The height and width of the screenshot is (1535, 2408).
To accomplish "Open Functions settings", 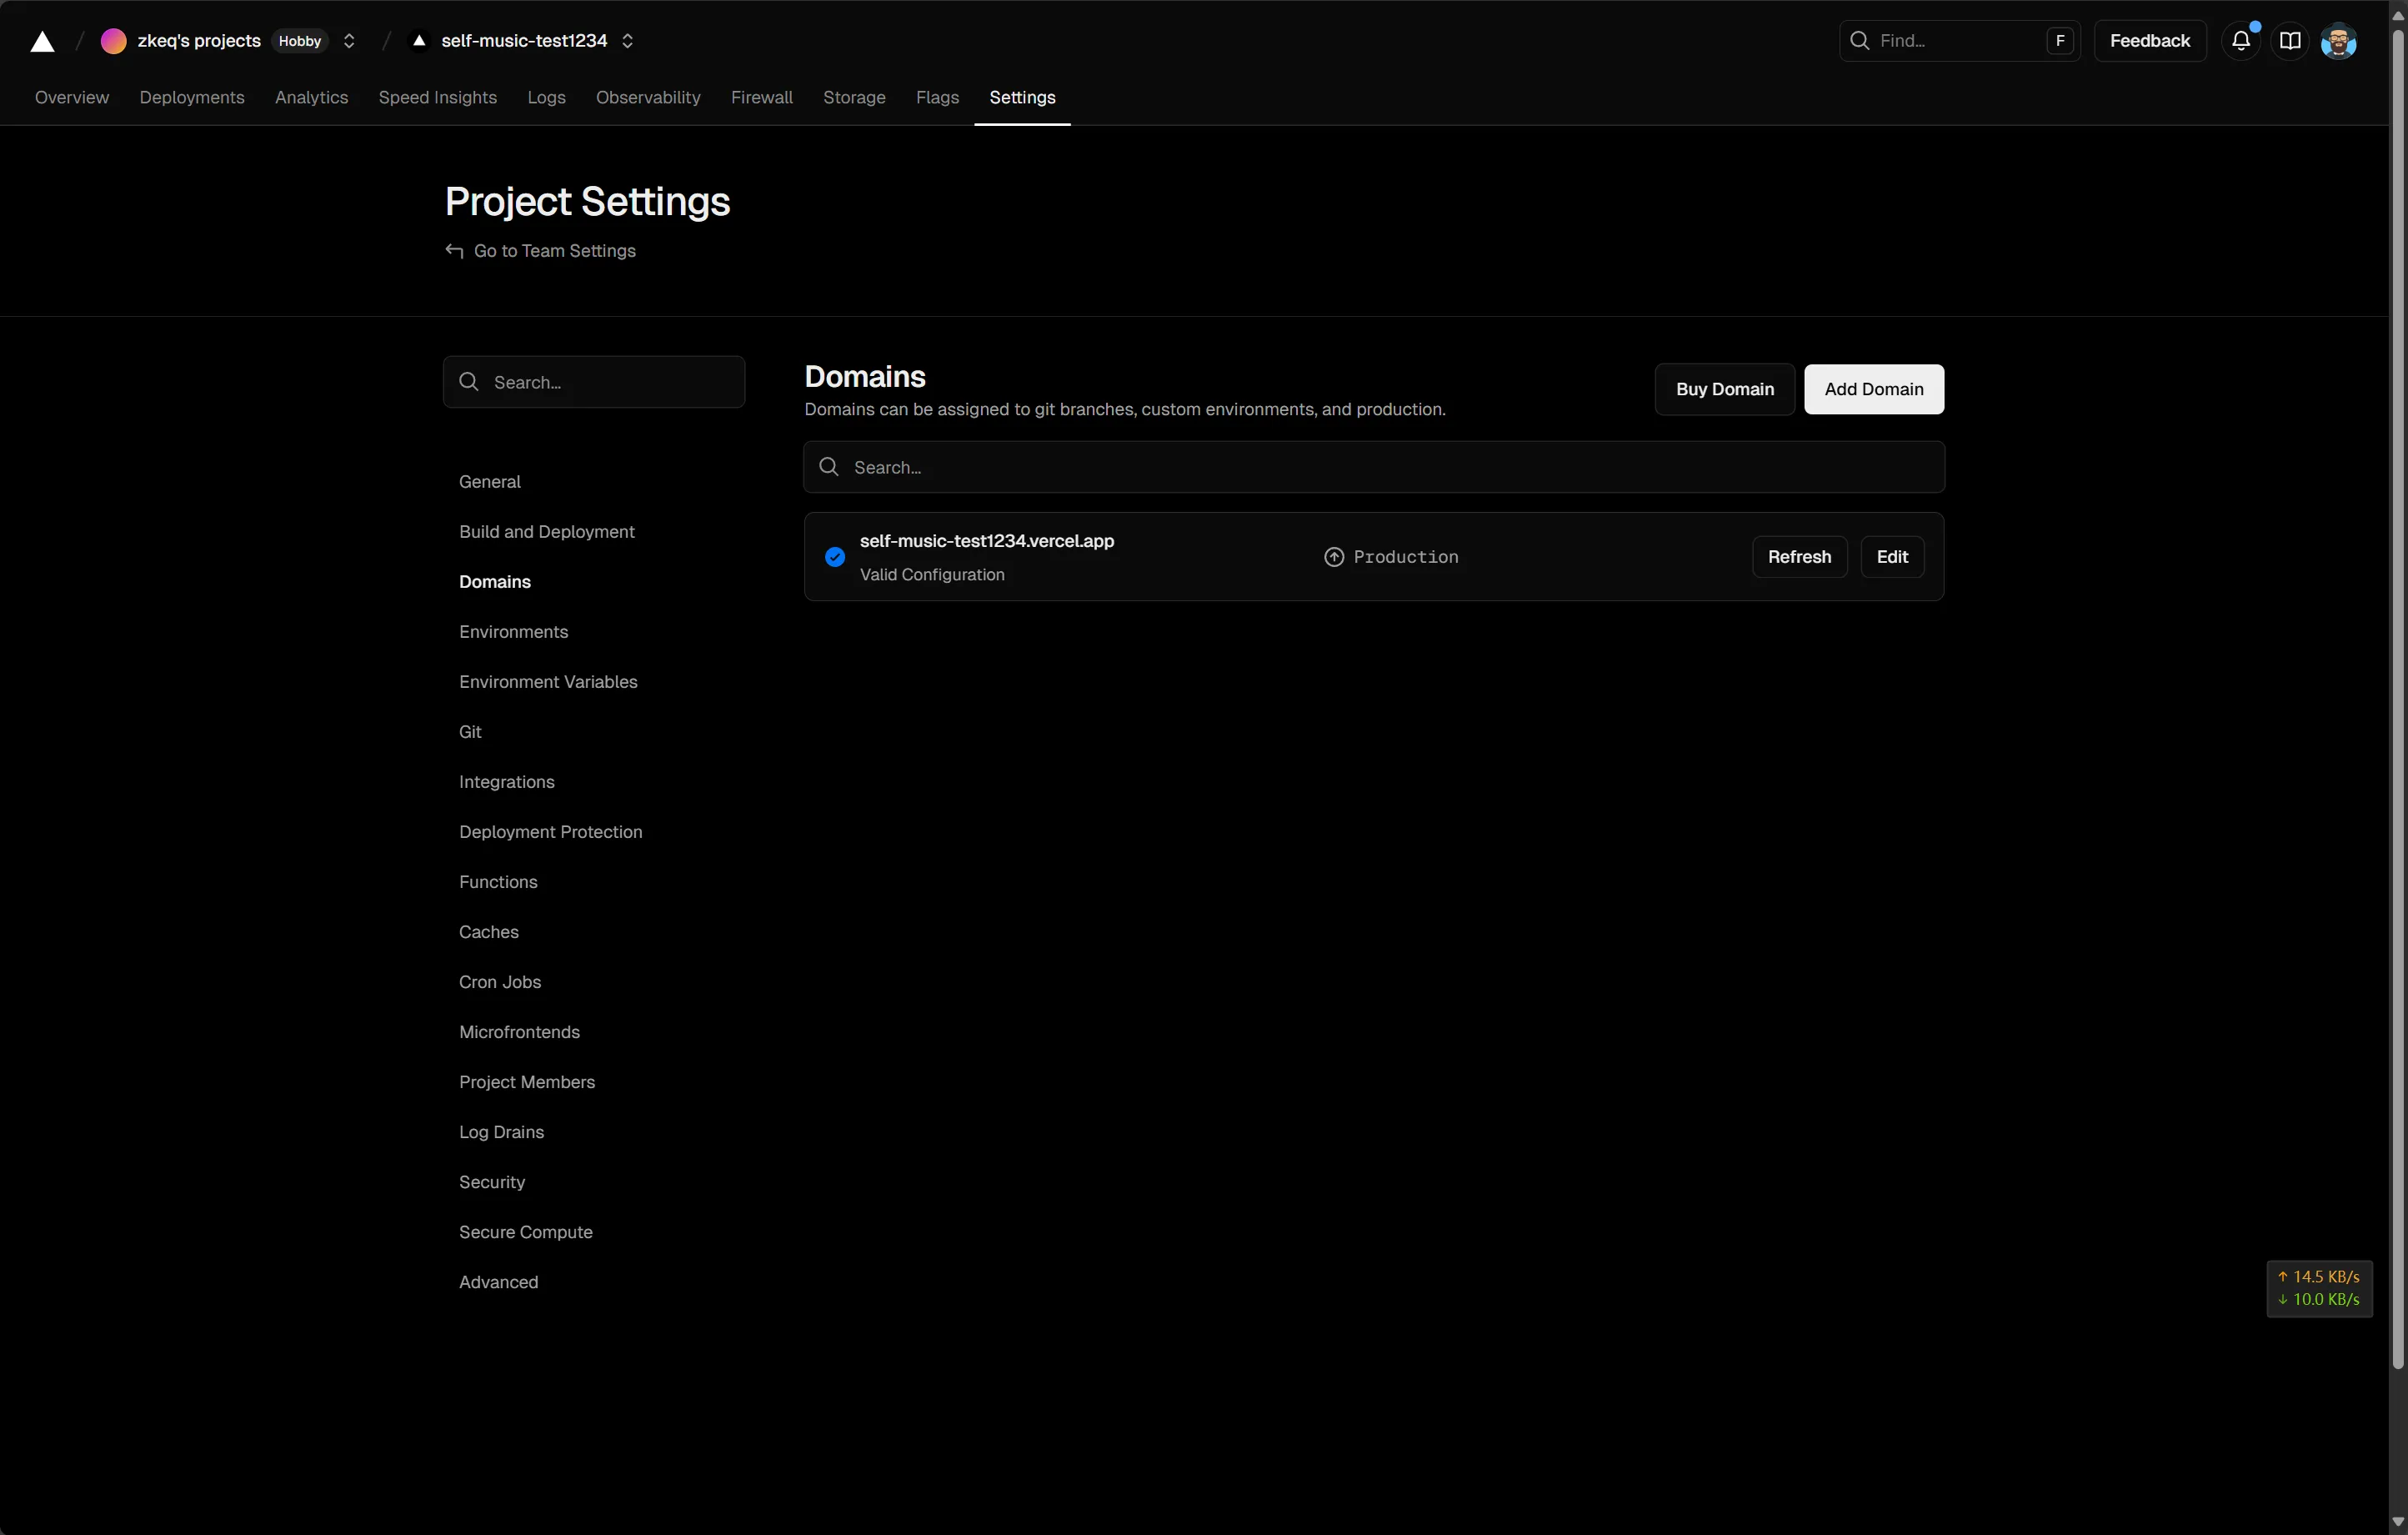I will (498, 881).
